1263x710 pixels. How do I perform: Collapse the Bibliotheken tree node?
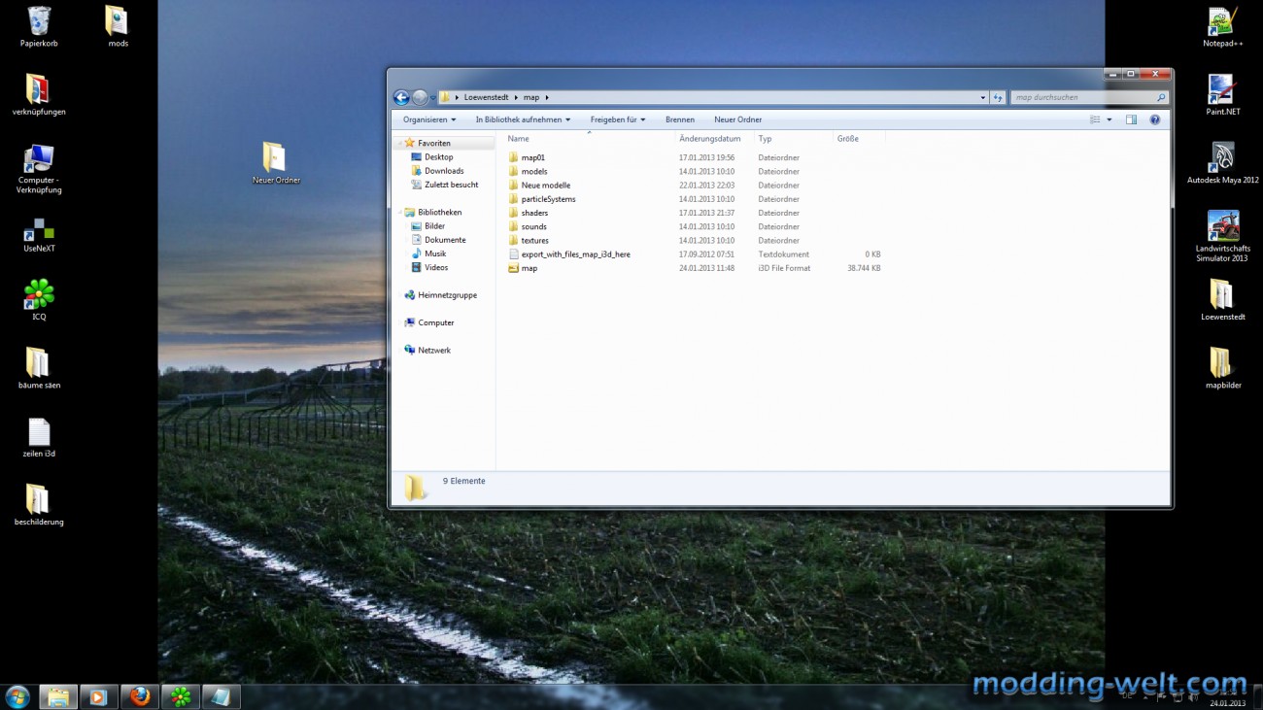(399, 212)
